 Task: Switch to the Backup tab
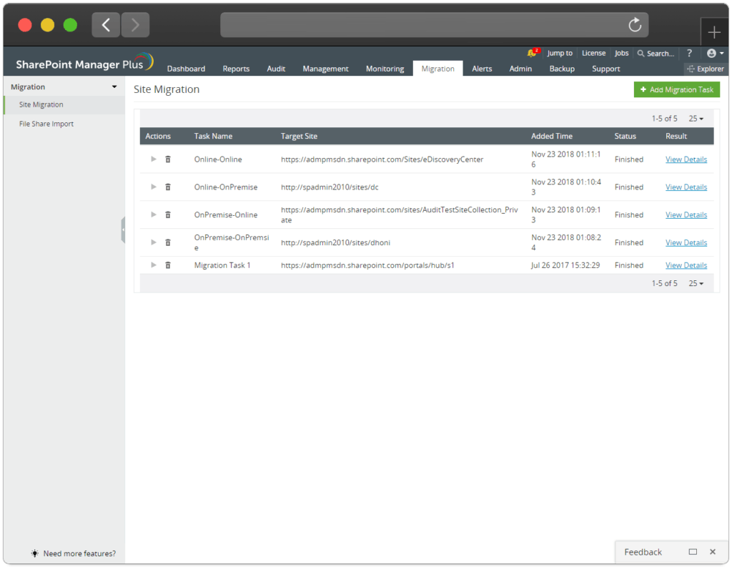(x=562, y=69)
